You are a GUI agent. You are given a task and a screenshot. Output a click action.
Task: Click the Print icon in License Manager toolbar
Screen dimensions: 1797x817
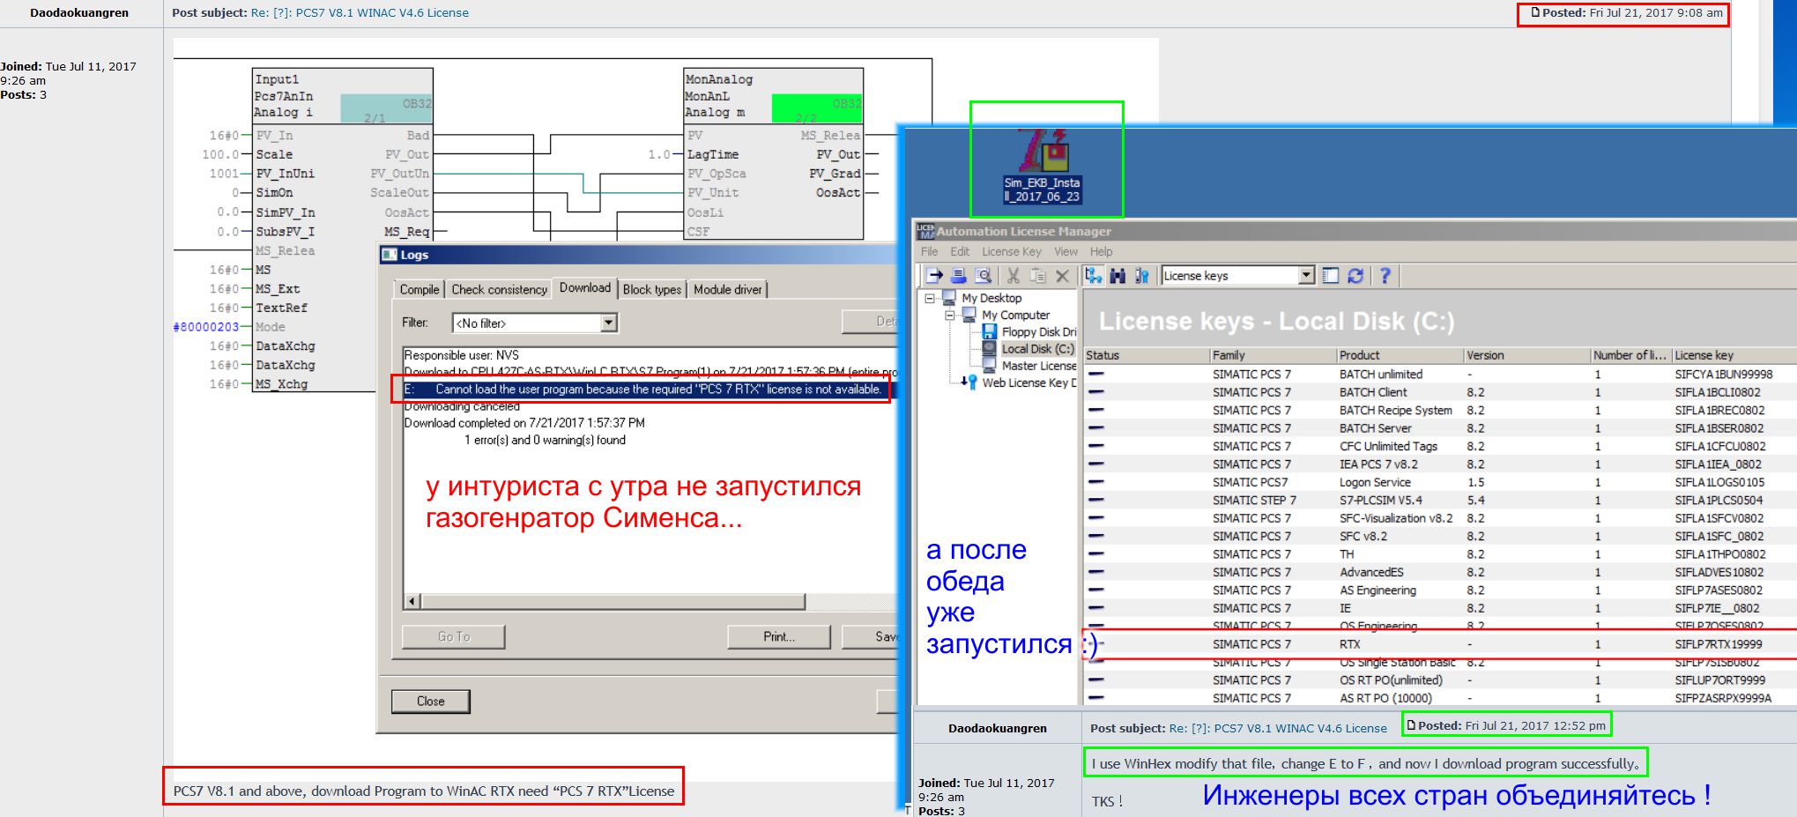click(959, 276)
